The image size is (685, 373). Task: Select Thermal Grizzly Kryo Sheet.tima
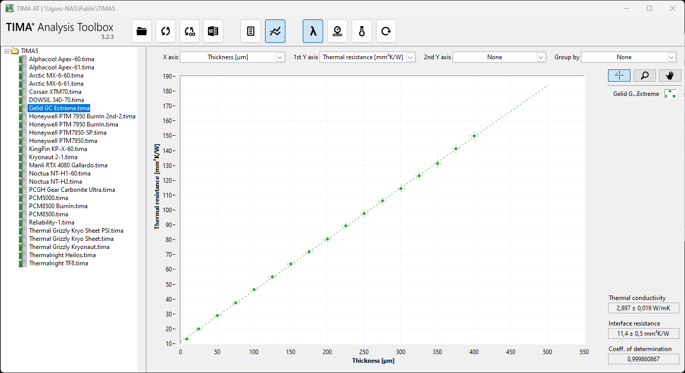(71, 239)
